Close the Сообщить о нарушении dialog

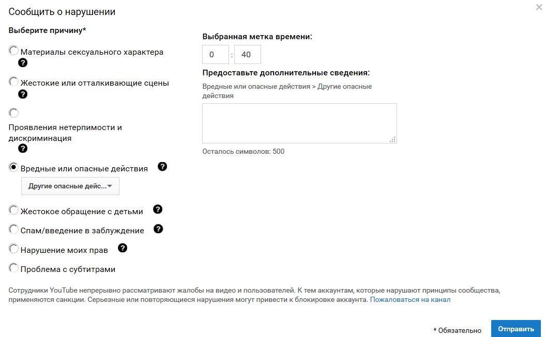(x=539, y=7)
